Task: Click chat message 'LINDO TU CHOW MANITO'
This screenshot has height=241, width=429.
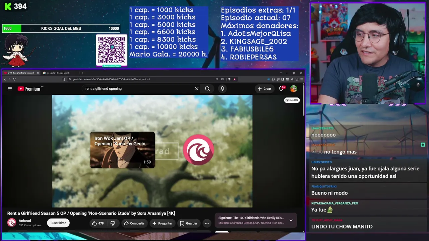Action: point(342,227)
